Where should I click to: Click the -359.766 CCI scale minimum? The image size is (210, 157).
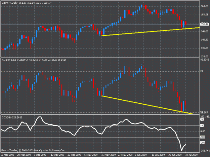point(205,151)
